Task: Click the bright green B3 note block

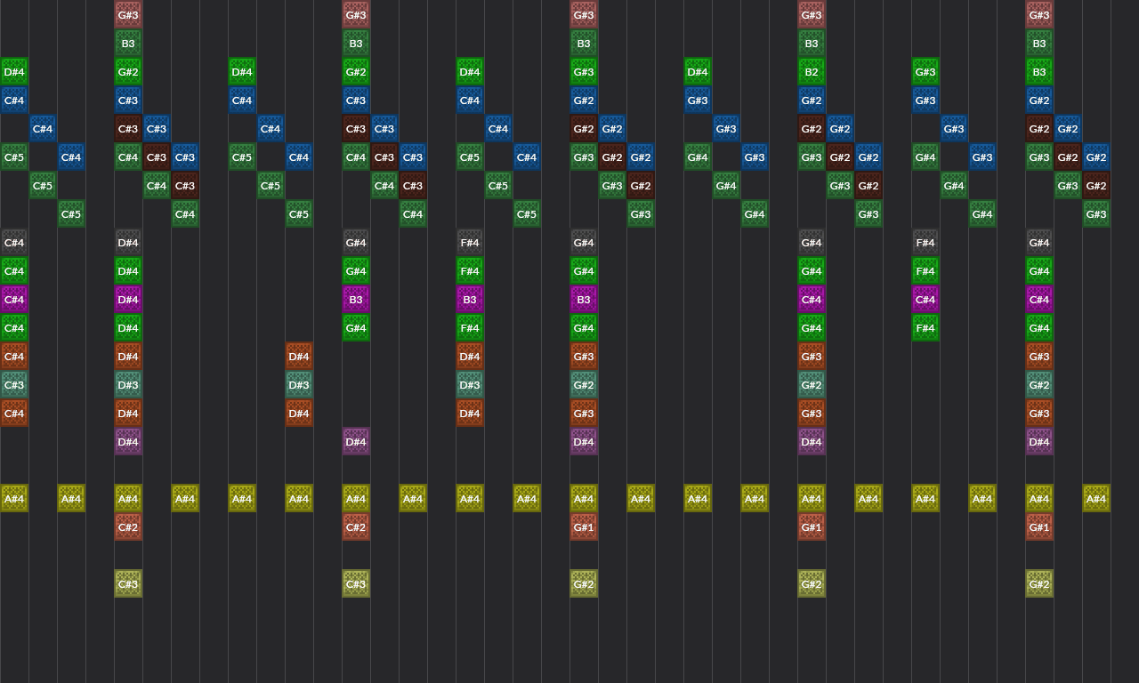Action: [x=1039, y=72]
